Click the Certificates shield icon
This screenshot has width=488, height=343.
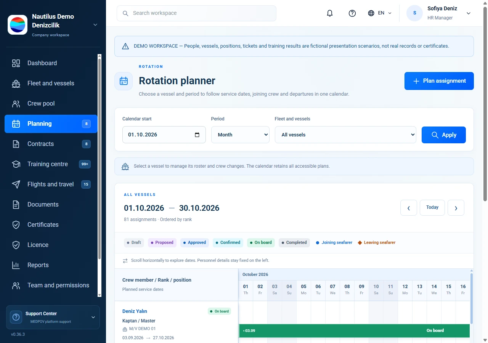point(16,225)
